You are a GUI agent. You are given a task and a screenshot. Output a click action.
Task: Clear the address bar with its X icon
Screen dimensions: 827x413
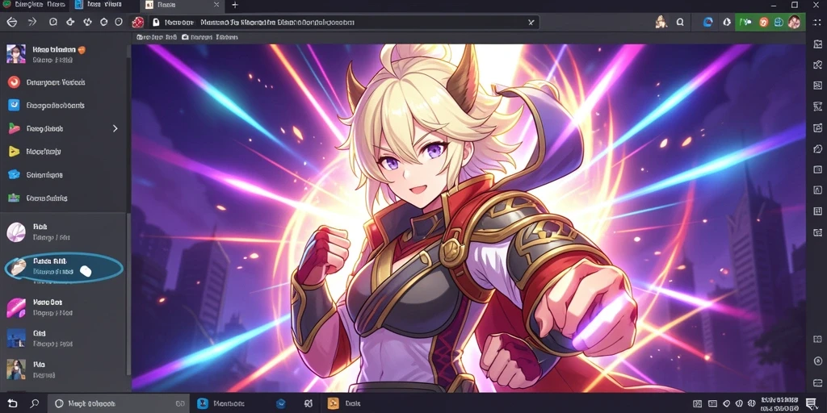tap(531, 23)
